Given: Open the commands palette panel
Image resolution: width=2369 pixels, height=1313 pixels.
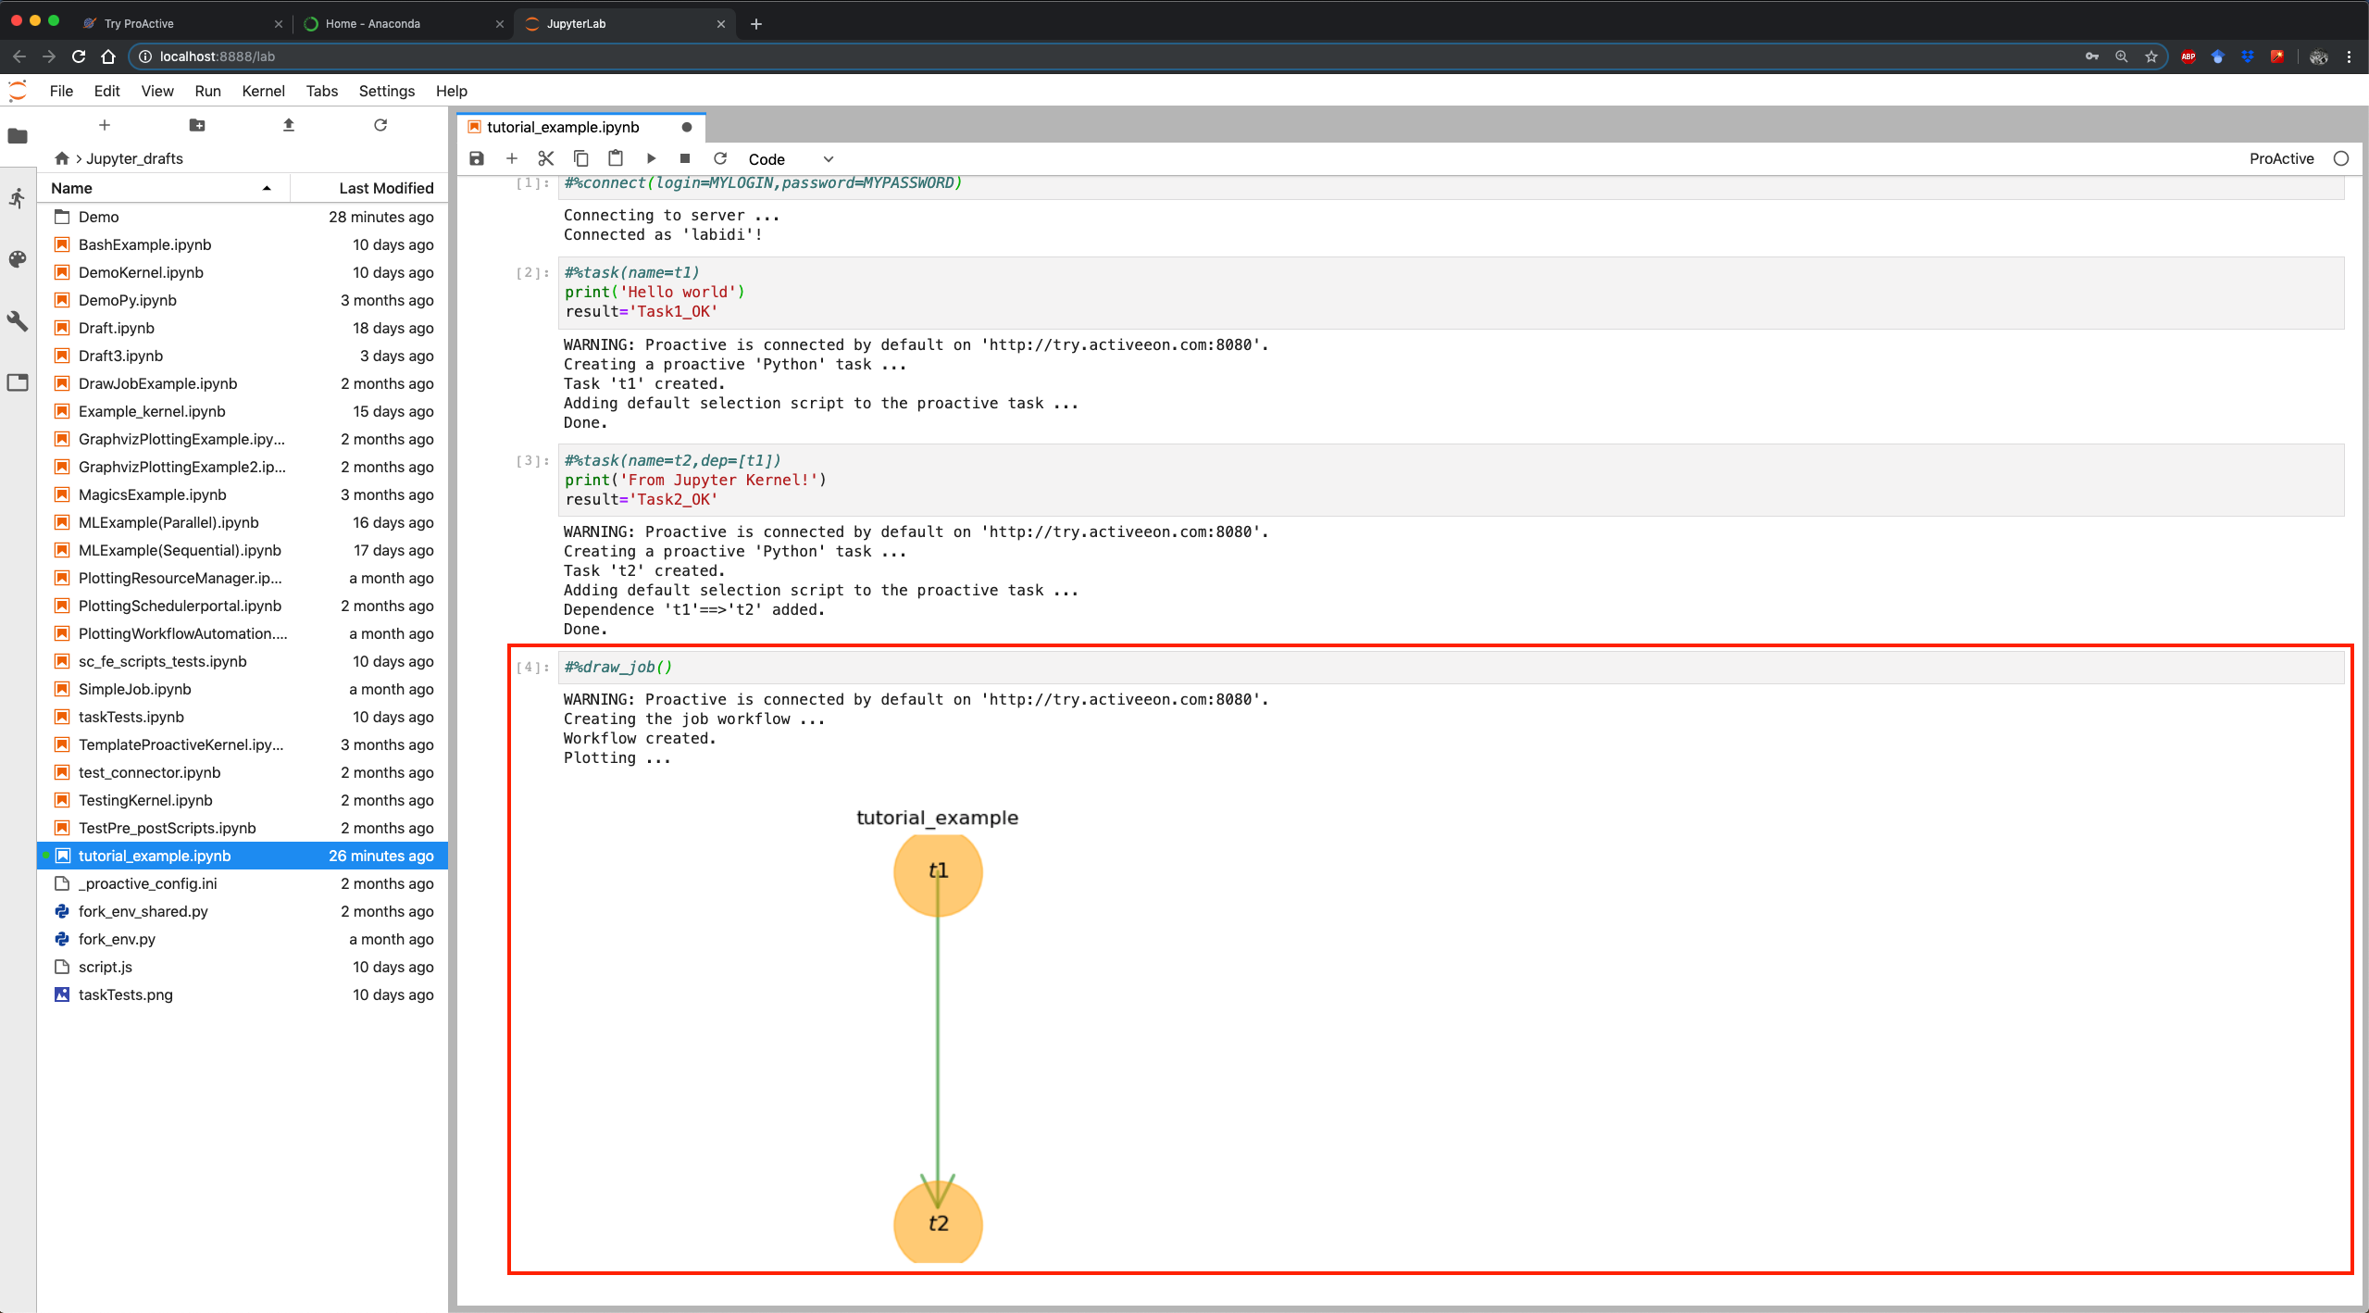Looking at the screenshot, I should (x=18, y=259).
